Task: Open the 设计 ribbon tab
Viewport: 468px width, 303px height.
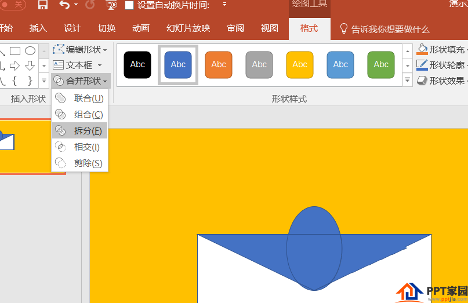Action: pyautogui.click(x=72, y=28)
